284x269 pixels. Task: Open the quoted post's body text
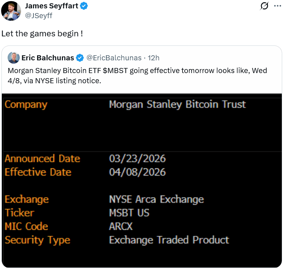tap(137, 76)
